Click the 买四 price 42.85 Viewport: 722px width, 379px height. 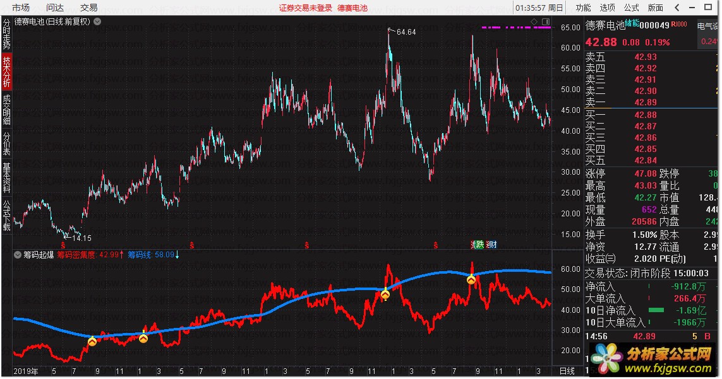(646, 149)
